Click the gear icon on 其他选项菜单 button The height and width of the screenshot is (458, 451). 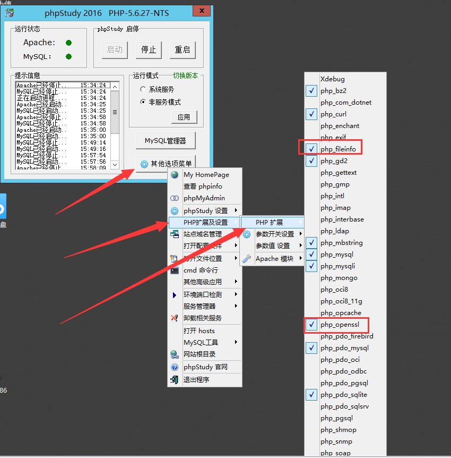coord(144,164)
